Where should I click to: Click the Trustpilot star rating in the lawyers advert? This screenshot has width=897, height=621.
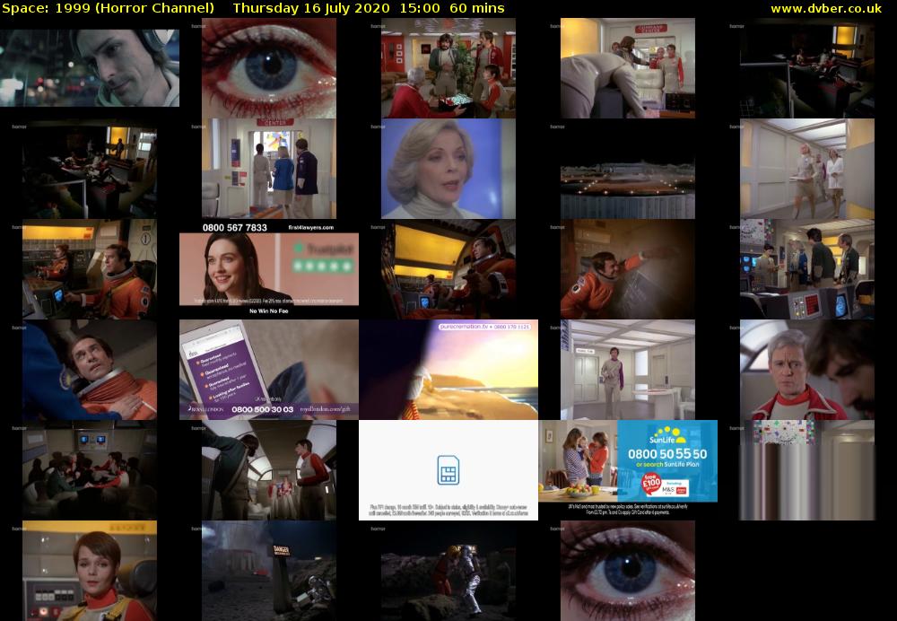(323, 265)
